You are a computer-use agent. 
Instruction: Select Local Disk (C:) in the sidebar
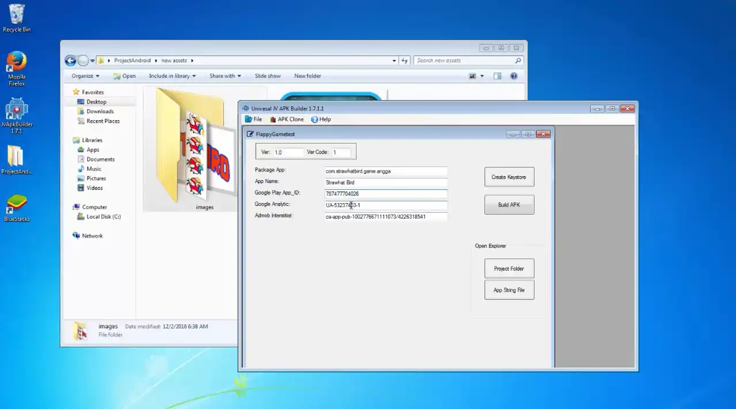pos(103,217)
